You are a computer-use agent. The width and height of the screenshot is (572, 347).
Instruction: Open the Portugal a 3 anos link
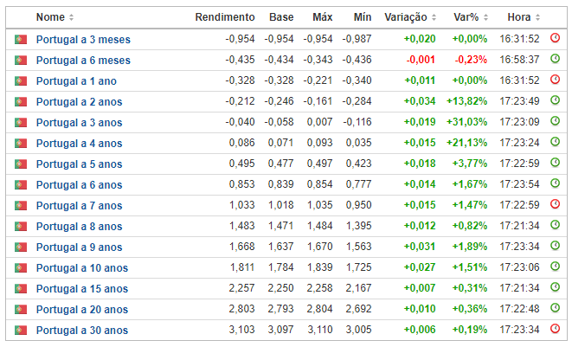coord(79,123)
